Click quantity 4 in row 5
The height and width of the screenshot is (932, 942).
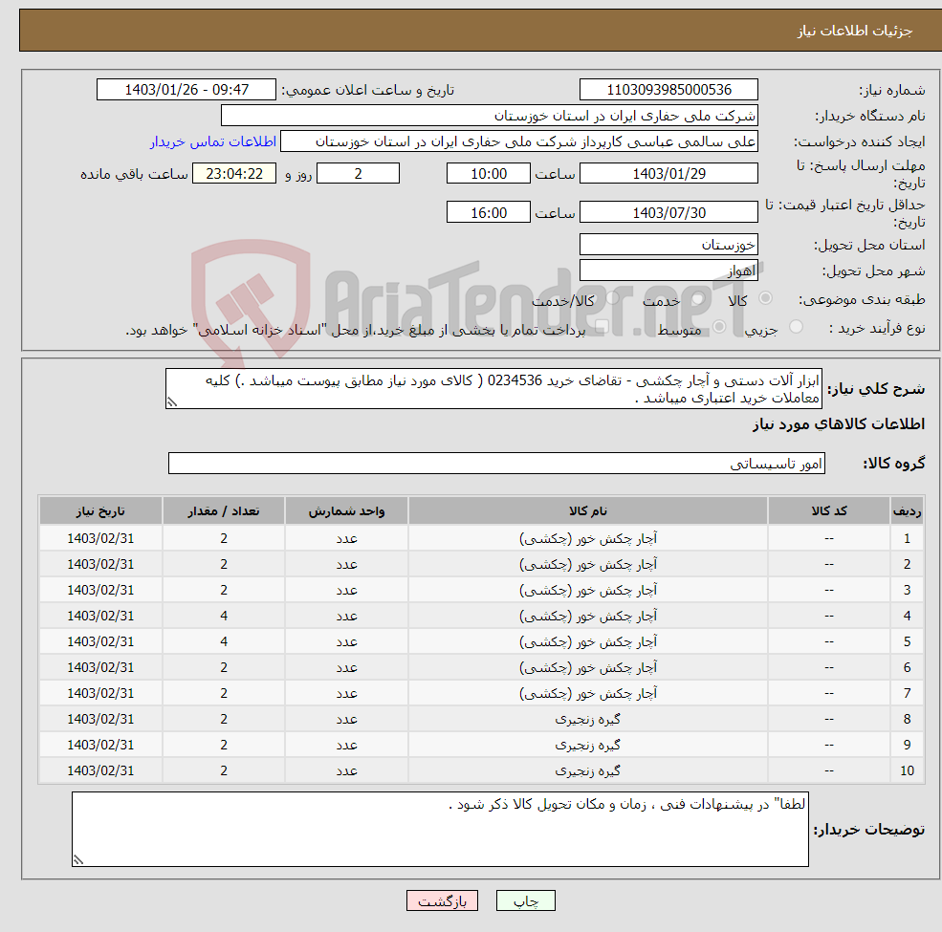click(224, 642)
